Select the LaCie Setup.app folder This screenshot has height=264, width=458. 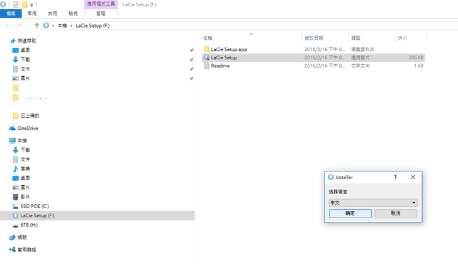pyautogui.click(x=229, y=50)
